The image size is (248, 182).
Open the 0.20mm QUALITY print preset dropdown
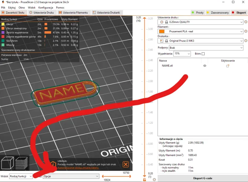coord(200,22)
